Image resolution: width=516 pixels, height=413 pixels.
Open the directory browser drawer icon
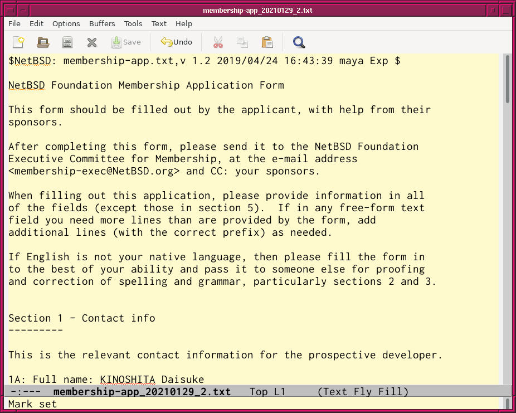[x=67, y=42]
